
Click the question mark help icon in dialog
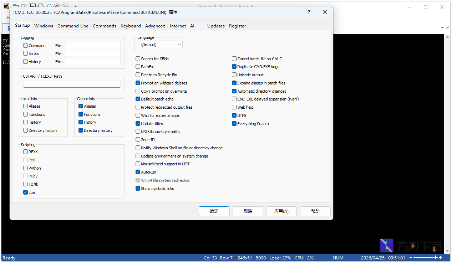(309, 12)
